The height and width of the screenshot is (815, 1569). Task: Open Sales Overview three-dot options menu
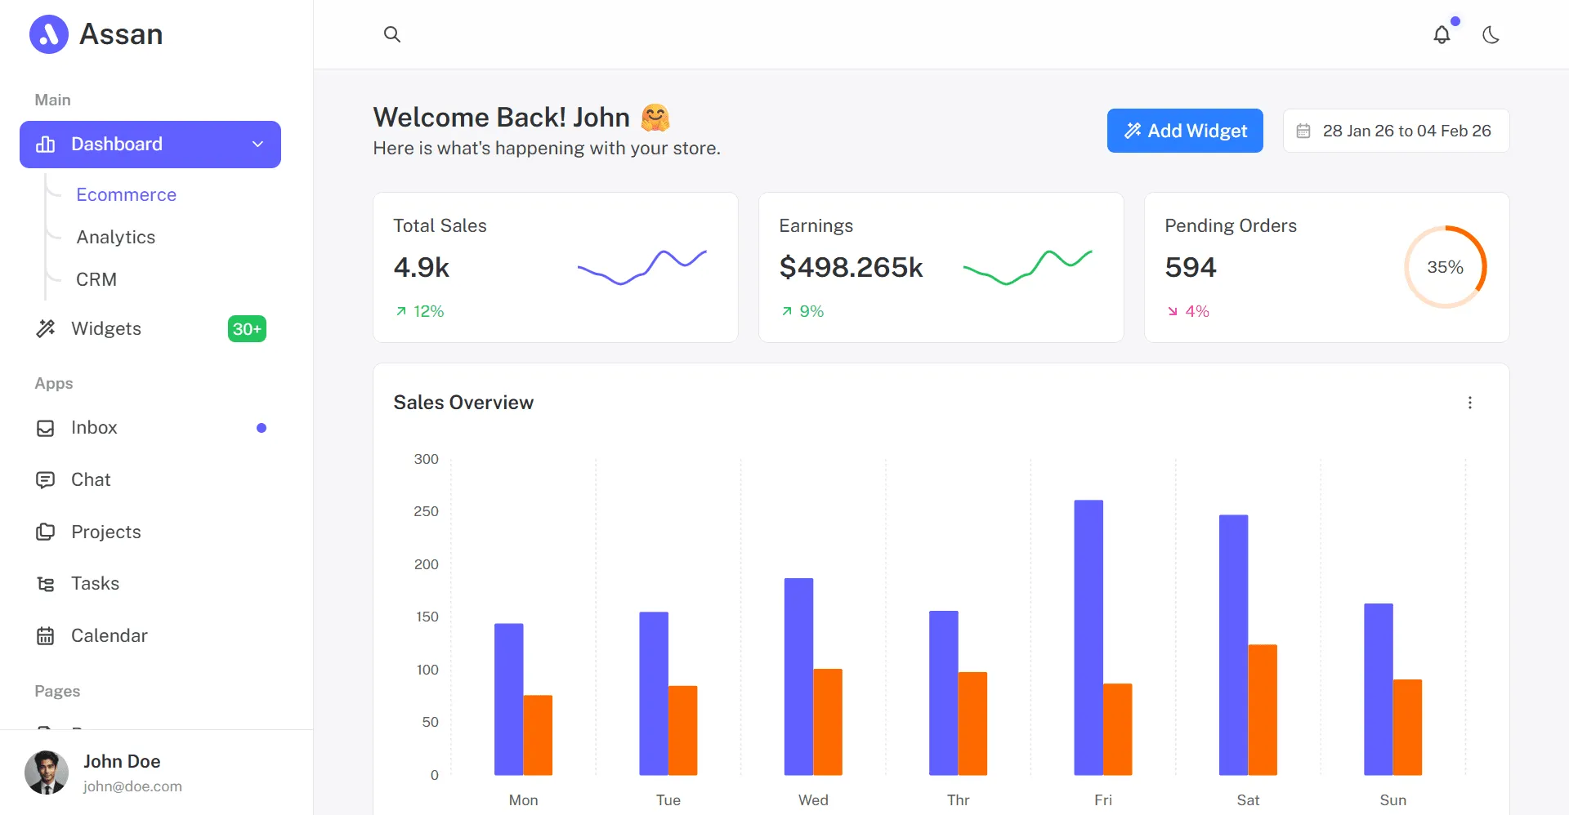[x=1469, y=403]
